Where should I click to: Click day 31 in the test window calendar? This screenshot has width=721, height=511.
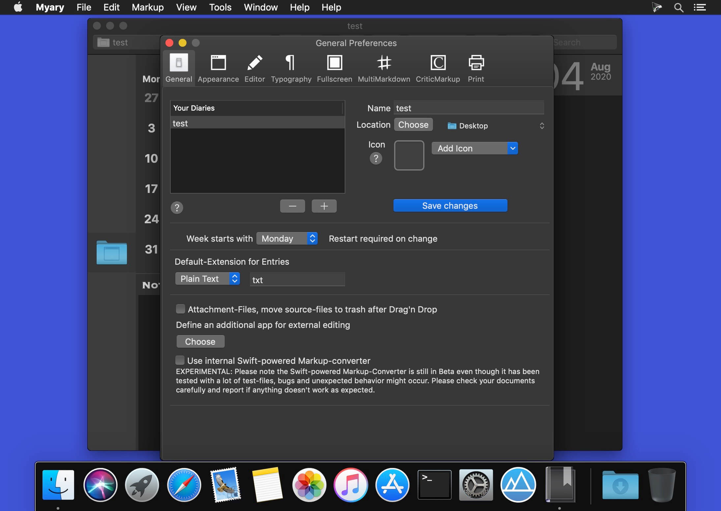[151, 249]
